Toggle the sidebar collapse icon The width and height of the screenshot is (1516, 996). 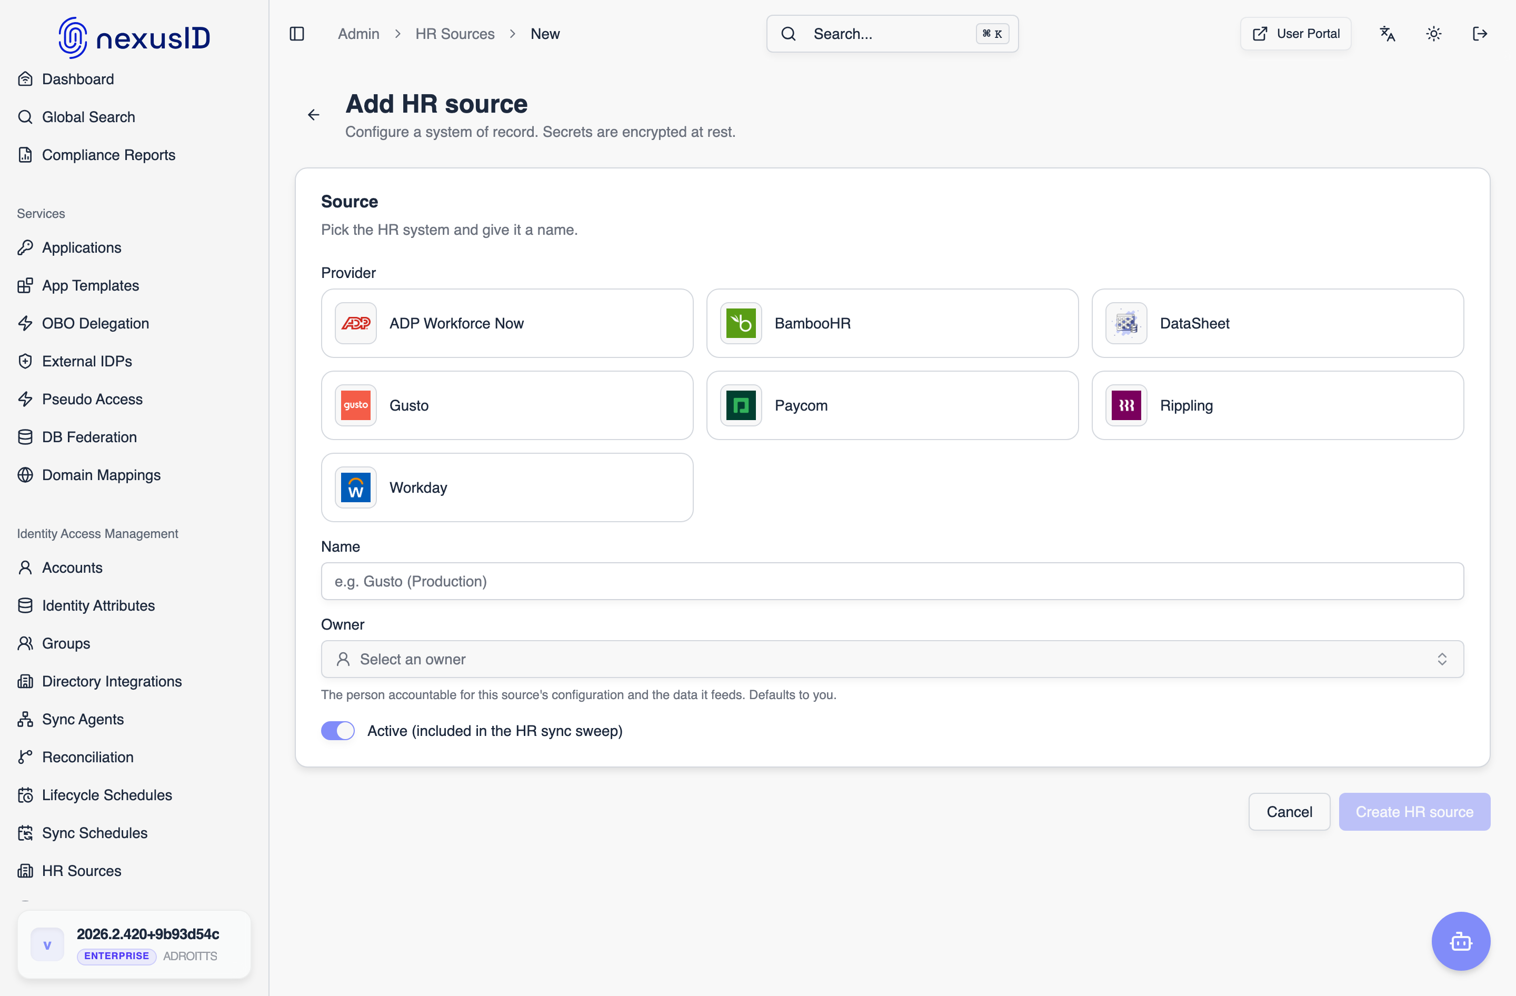(x=297, y=34)
